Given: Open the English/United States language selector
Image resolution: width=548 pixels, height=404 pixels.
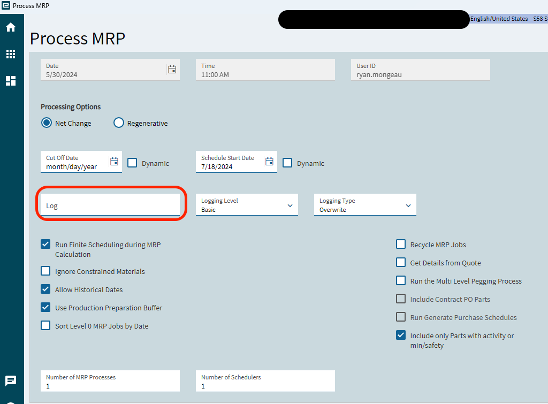Looking at the screenshot, I should click(x=499, y=18).
